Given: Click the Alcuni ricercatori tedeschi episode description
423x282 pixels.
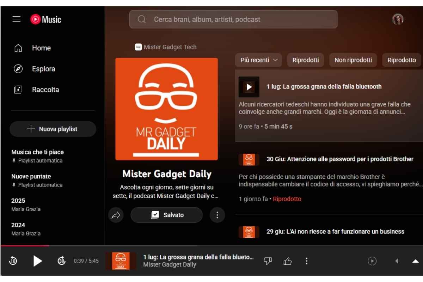Looking at the screenshot, I should [325, 108].
